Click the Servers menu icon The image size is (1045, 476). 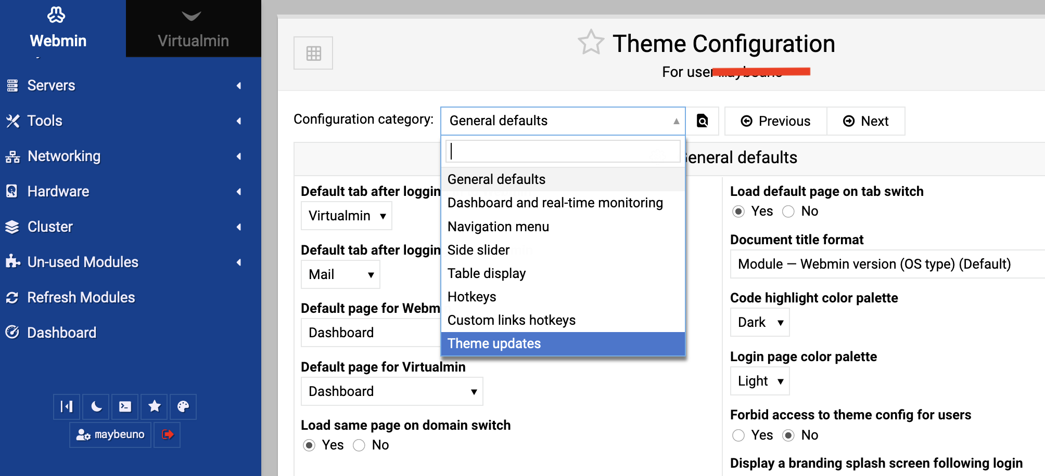tap(12, 86)
